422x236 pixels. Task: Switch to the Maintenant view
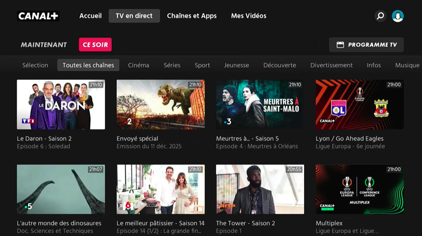(44, 45)
